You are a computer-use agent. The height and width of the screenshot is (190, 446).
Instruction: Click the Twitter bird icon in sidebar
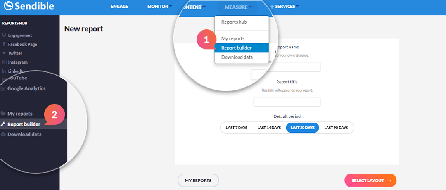(4, 53)
